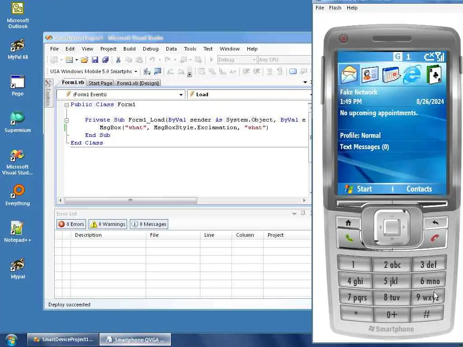Screen dimensions: 463x347
Task: Click SmartDeviceProject1 taskbar button
Action: click(x=62, y=340)
